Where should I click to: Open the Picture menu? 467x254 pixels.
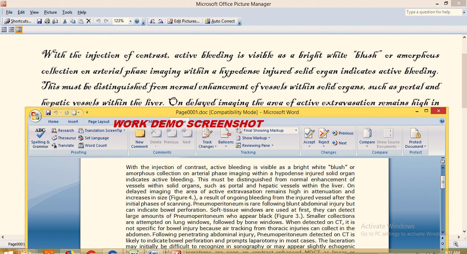point(50,12)
